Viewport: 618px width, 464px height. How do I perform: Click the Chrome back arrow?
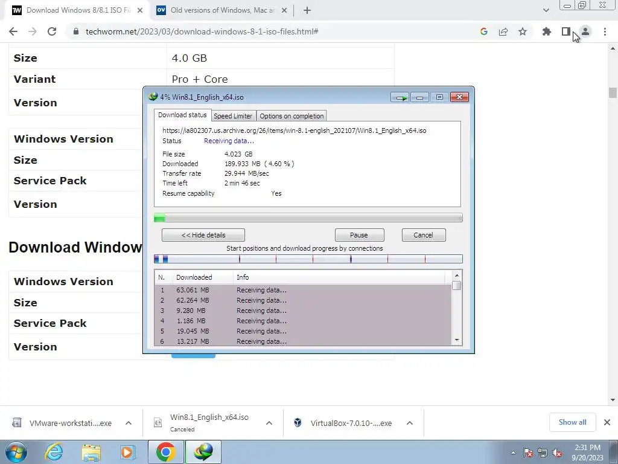point(13,31)
